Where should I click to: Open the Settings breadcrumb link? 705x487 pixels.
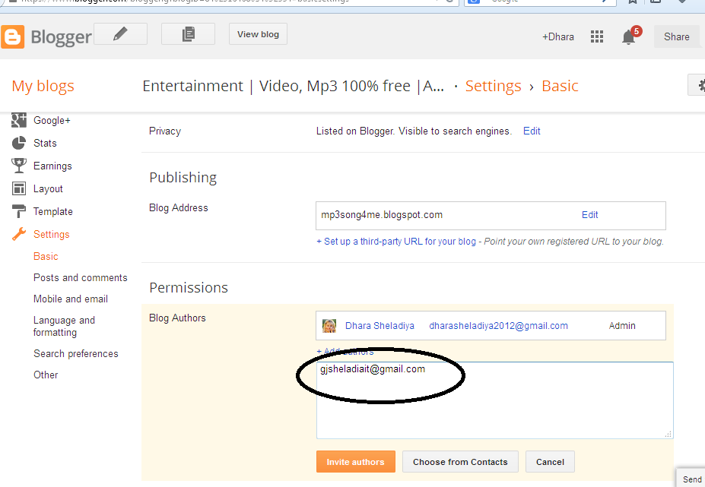coord(494,86)
